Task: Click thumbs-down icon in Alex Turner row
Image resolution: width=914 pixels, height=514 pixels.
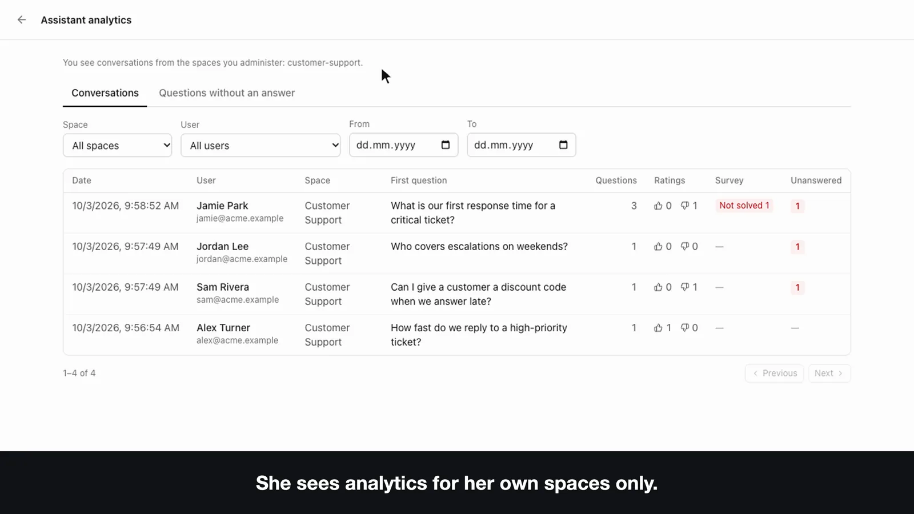Action: click(x=684, y=328)
